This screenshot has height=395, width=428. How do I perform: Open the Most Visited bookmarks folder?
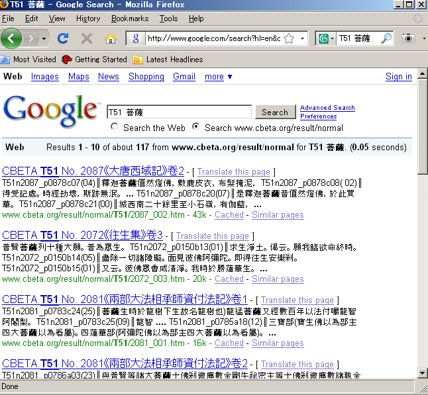(x=28, y=60)
